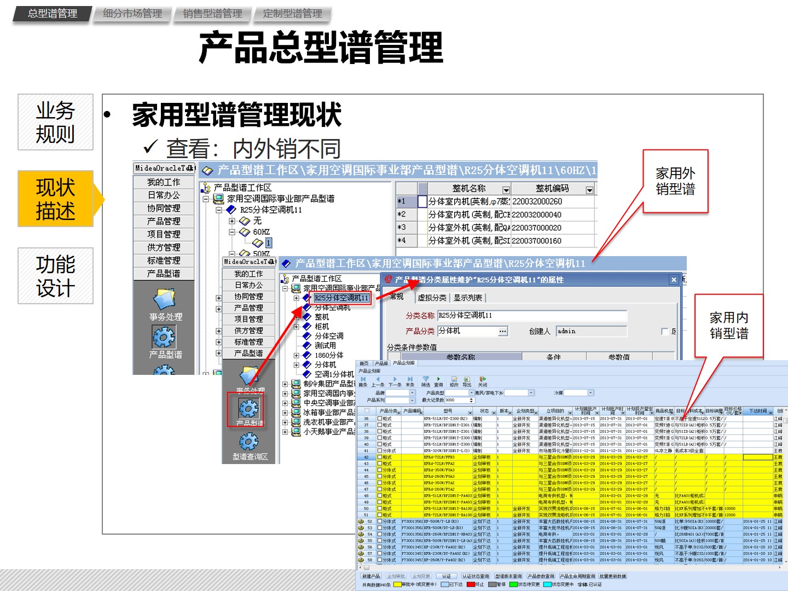Open the 销售型谱管理 top tab
This screenshot has height=591, width=788.
click(x=212, y=14)
